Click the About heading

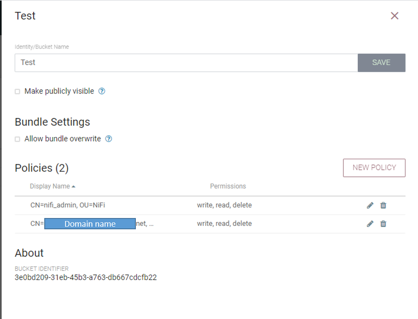click(30, 253)
